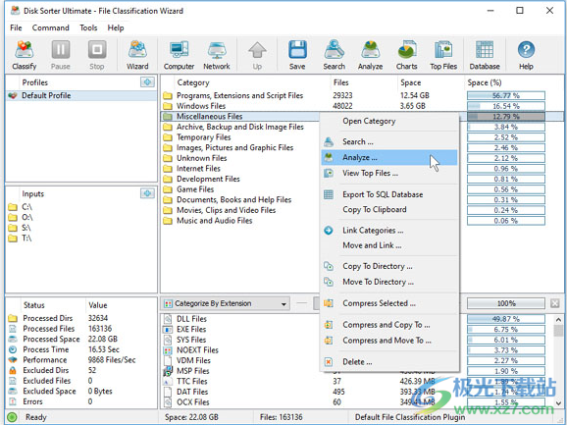Open the Charts pie icon

(407, 55)
